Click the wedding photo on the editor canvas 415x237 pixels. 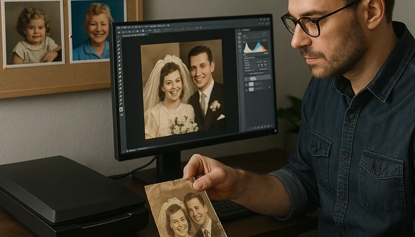coord(183,89)
